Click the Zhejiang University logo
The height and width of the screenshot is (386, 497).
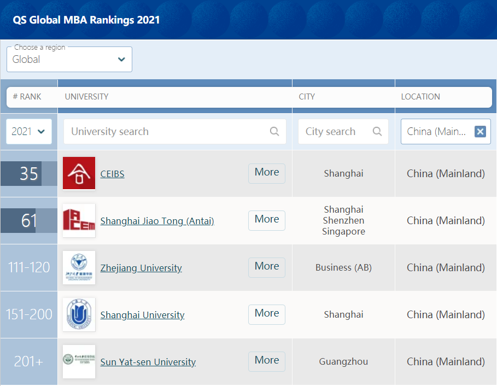pos(79,267)
